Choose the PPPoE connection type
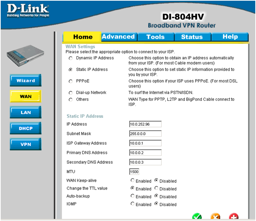 (x=70, y=81)
